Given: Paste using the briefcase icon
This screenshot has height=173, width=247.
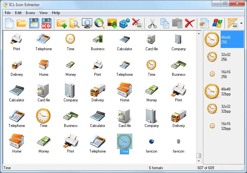Looking at the screenshot, I should point(177,23).
